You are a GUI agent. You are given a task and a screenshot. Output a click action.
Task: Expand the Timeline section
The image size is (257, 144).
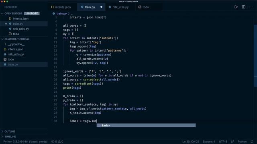(10, 136)
